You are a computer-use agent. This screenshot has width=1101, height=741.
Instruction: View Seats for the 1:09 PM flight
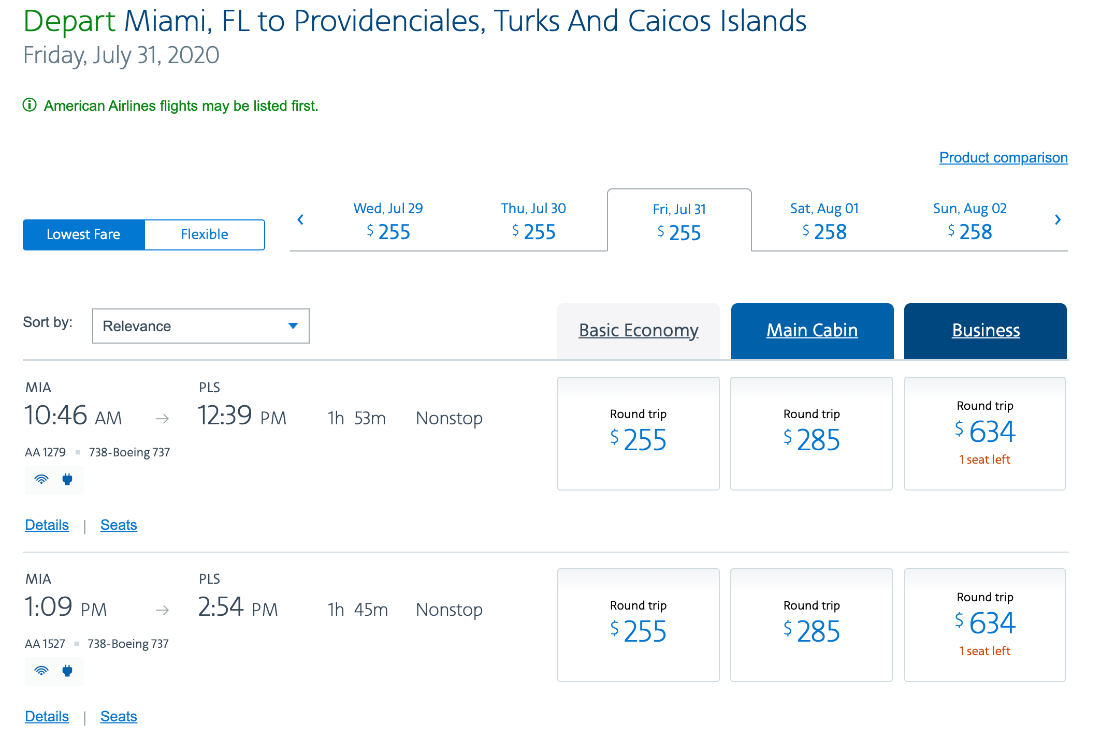(119, 716)
